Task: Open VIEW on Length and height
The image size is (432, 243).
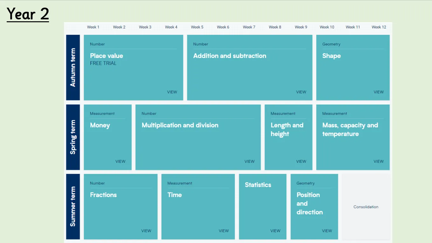Action: [301, 161]
